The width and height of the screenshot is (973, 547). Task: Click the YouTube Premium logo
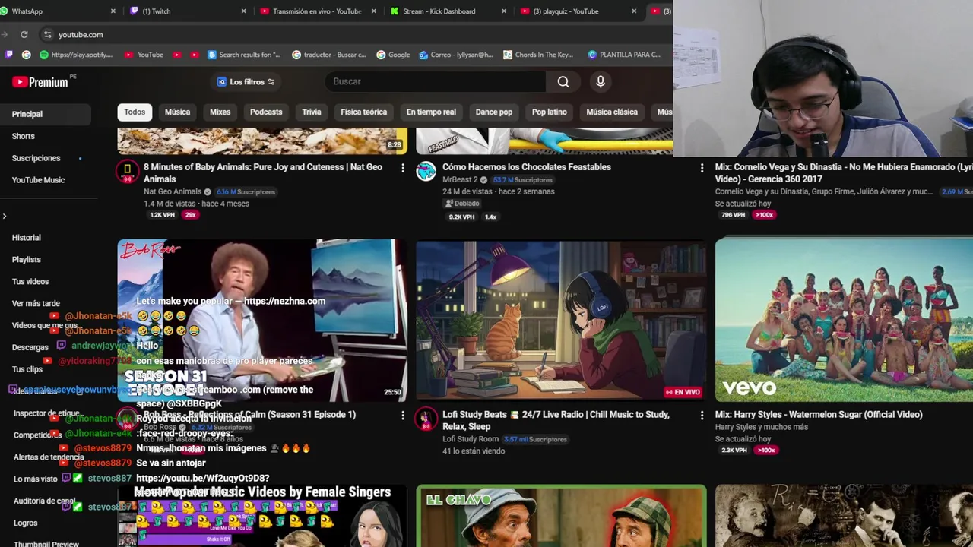(x=40, y=82)
